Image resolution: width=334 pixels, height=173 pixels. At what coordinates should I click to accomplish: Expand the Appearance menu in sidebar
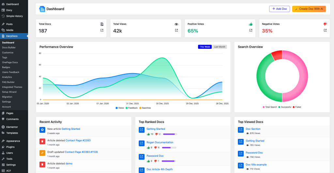(13, 141)
